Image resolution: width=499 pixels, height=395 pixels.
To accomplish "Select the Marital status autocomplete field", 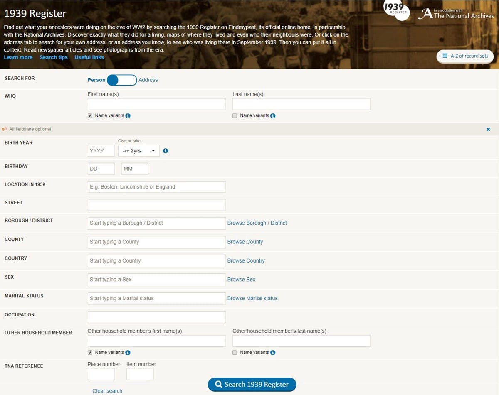I will 157,298.
